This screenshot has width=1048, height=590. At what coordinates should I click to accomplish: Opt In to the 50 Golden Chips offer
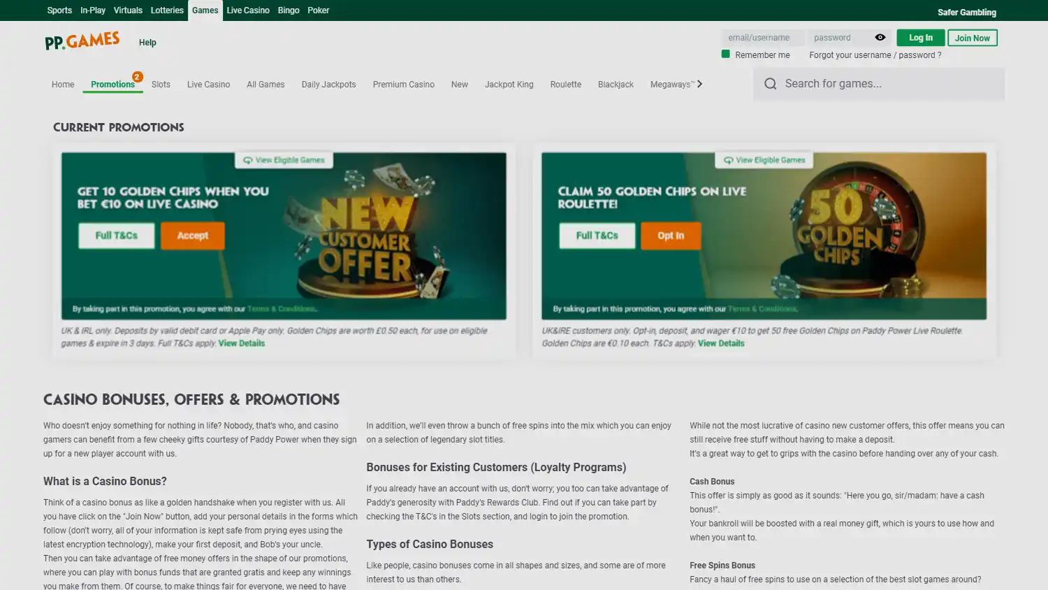coord(671,236)
